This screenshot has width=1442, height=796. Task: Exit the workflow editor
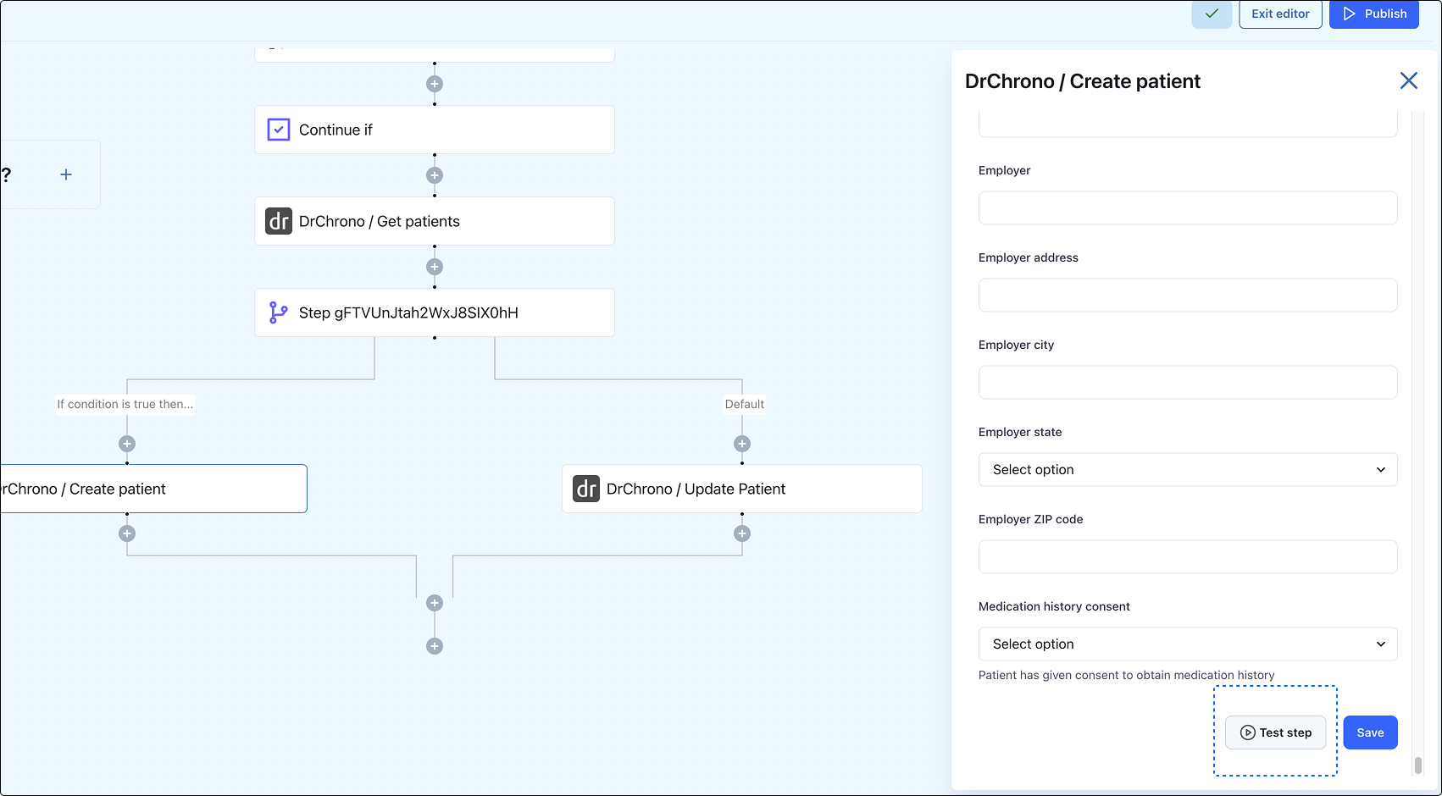[x=1280, y=14]
